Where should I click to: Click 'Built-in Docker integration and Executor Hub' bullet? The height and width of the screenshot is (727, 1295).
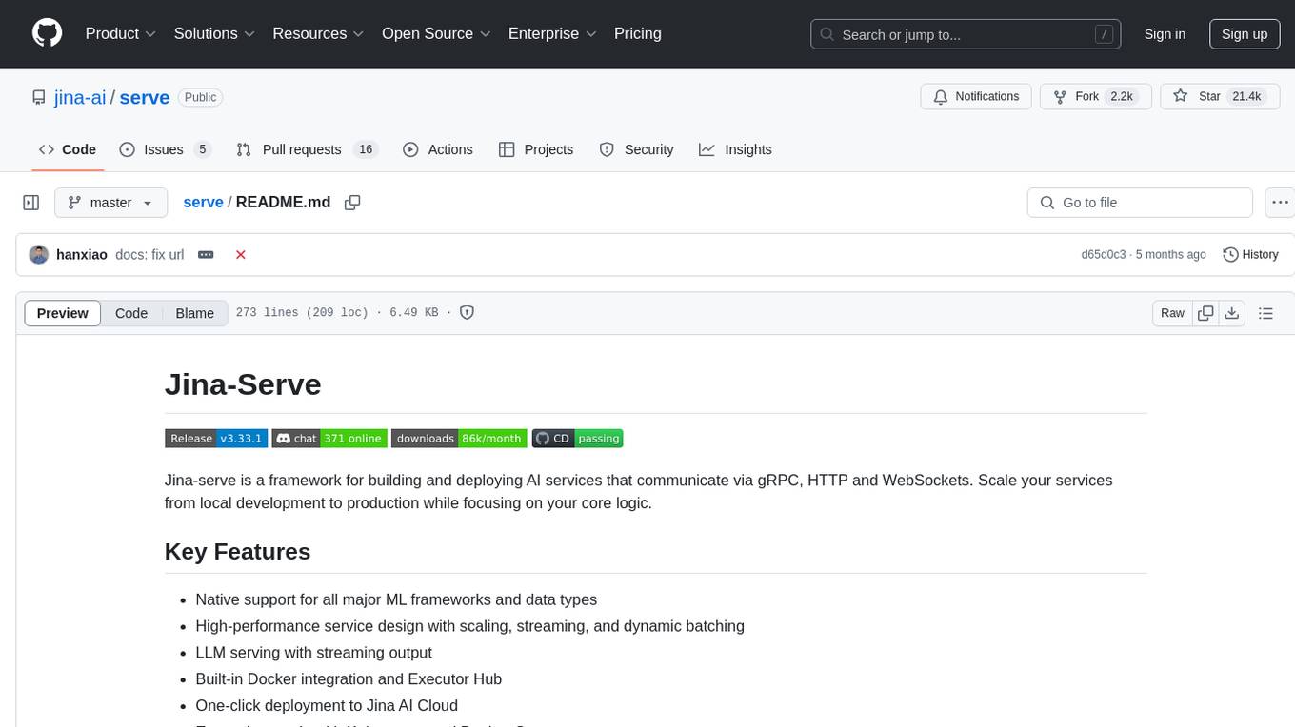(349, 679)
